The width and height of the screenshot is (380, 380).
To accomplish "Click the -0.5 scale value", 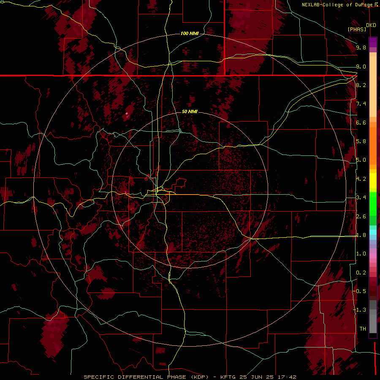I will coord(360,291).
